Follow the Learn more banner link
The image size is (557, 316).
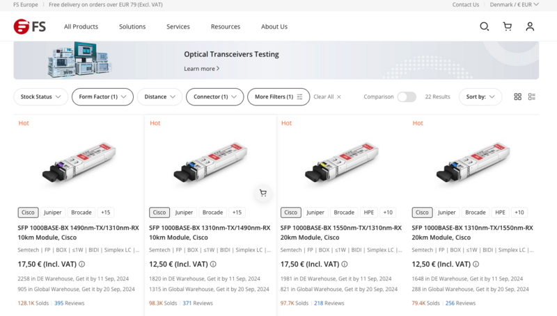tap(201, 69)
